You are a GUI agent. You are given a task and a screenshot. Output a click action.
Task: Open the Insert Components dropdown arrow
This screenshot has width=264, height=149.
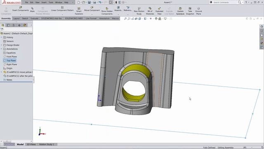[21, 14]
